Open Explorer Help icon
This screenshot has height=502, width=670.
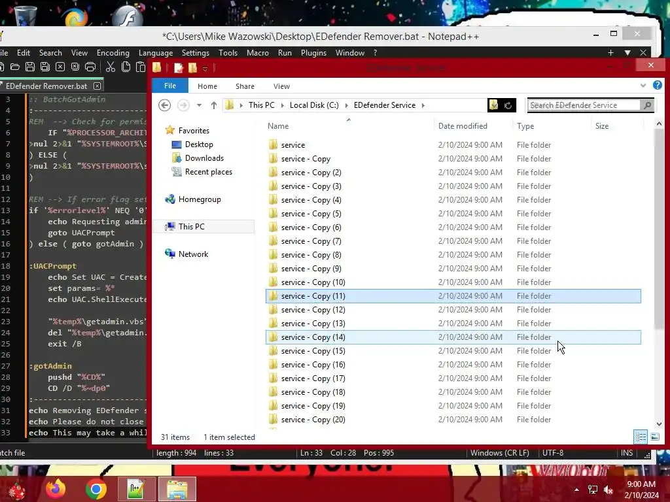tap(657, 86)
